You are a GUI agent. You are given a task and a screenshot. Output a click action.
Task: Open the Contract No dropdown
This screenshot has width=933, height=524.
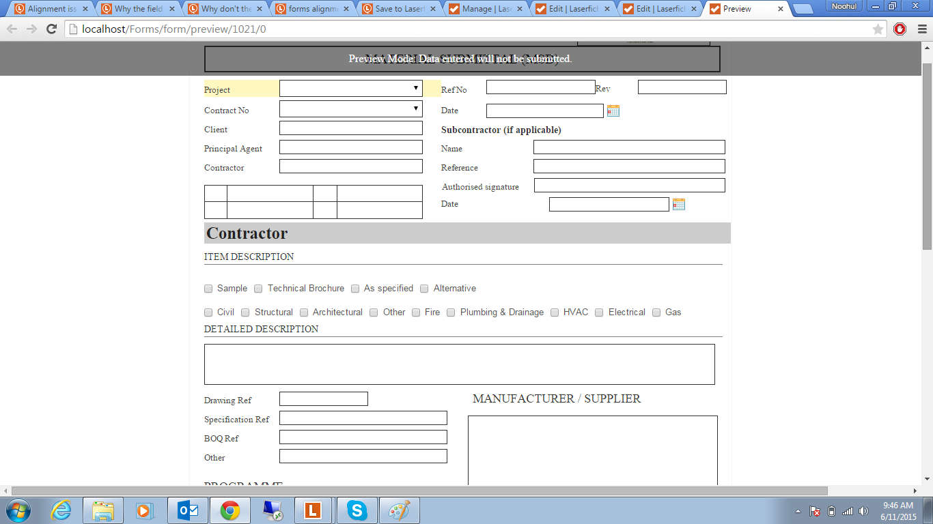(350, 109)
